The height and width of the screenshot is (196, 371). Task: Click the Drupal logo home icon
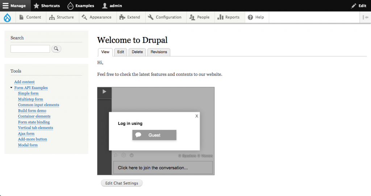pos(7,17)
